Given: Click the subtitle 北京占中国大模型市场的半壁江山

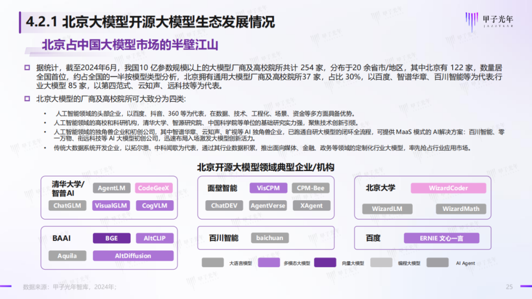Looking at the screenshot, I should click(130, 45).
